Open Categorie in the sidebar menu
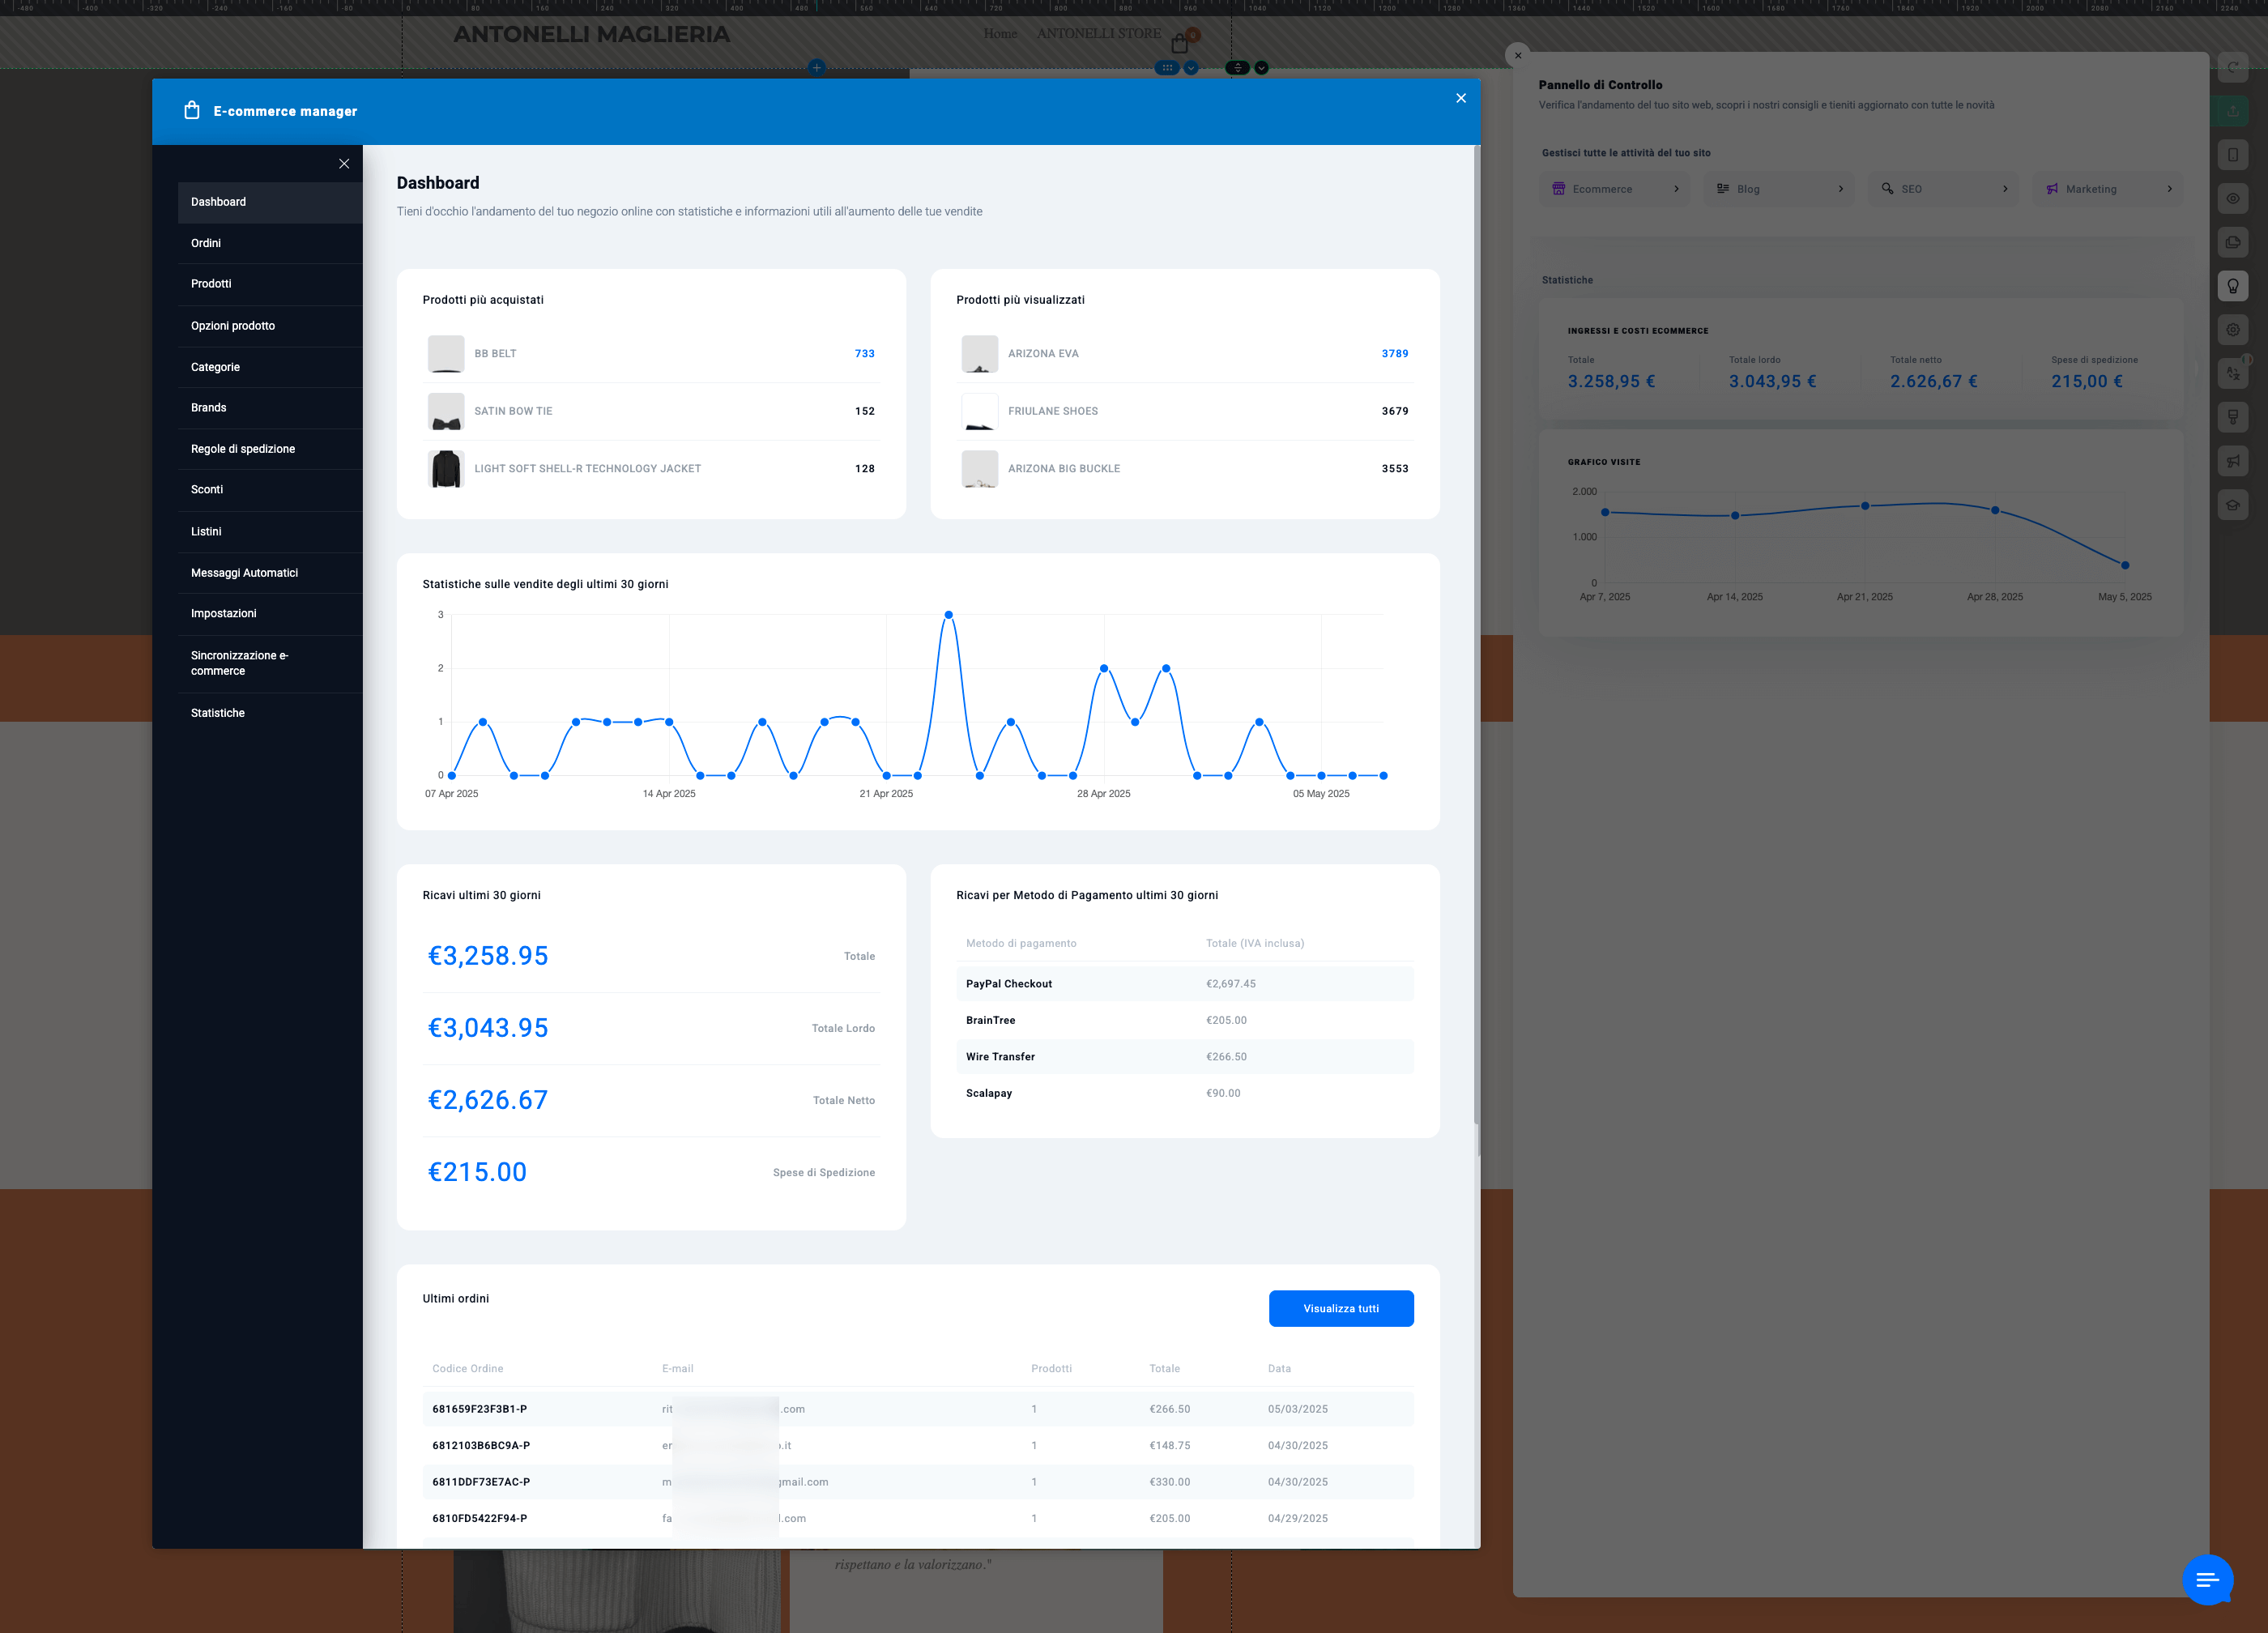2268x1633 pixels. click(270, 367)
